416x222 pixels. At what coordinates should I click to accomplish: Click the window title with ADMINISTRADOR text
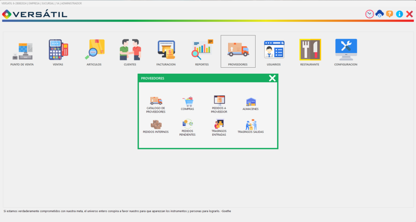[x=42, y=3]
